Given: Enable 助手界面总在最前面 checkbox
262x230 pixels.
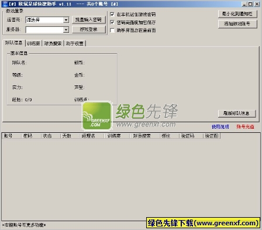Looking at the screenshot, I should (112, 30).
